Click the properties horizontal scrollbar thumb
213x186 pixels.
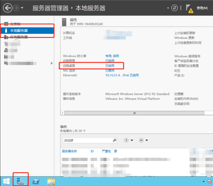[x=135, y=113]
